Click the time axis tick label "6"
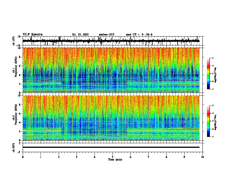228x176 pixels. [x=131, y=157]
